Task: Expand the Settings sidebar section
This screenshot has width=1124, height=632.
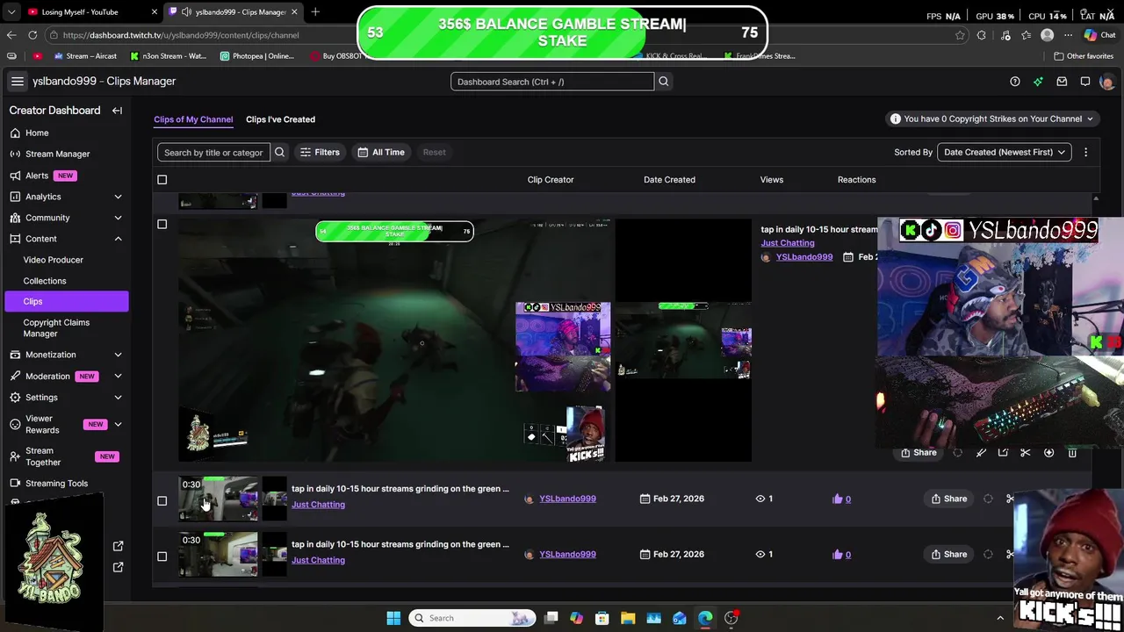Action: pos(118,398)
